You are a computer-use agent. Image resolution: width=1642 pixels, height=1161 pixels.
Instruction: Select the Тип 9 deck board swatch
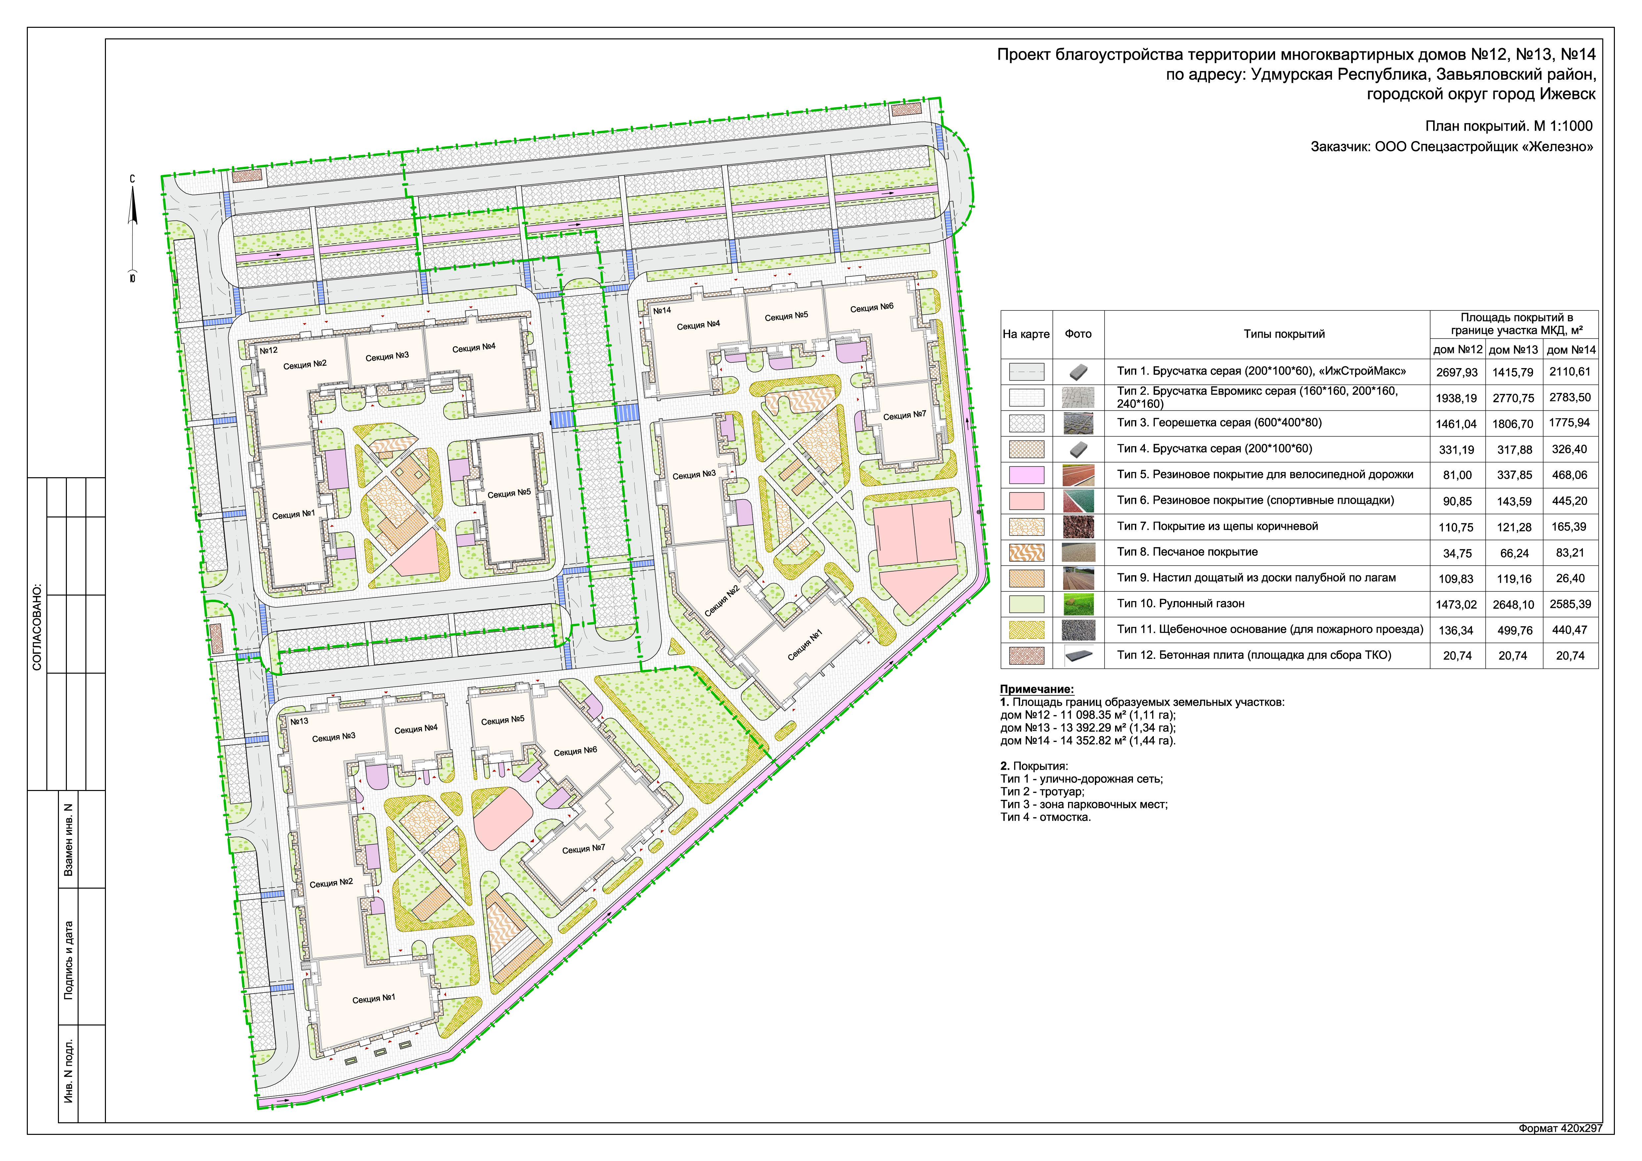[1026, 579]
